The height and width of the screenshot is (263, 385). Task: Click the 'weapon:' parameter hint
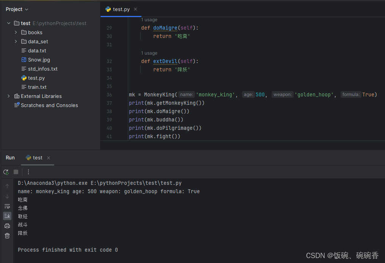click(282, 94)
